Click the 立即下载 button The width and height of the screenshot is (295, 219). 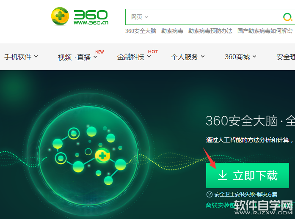[x=248, y=175]
